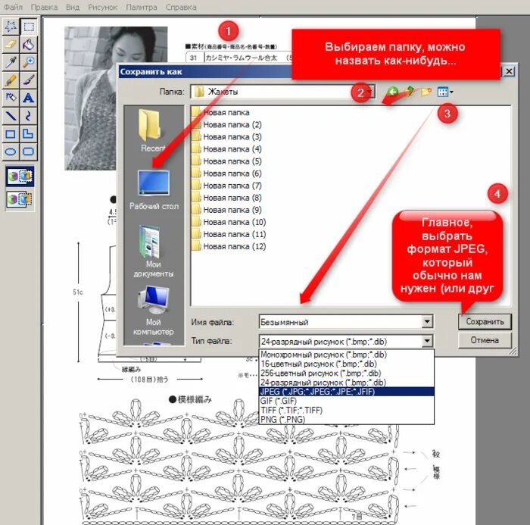Select the Ellipse tool
This screenshot has height=525, width=530.
point(11,152)
